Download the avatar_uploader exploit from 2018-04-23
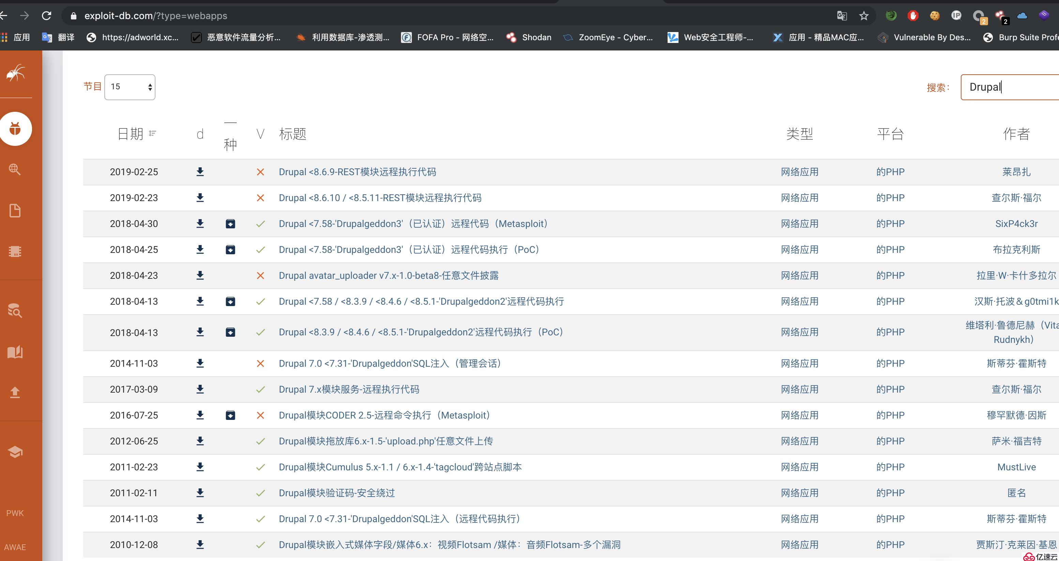1059x561 pixels. point(200,275)
